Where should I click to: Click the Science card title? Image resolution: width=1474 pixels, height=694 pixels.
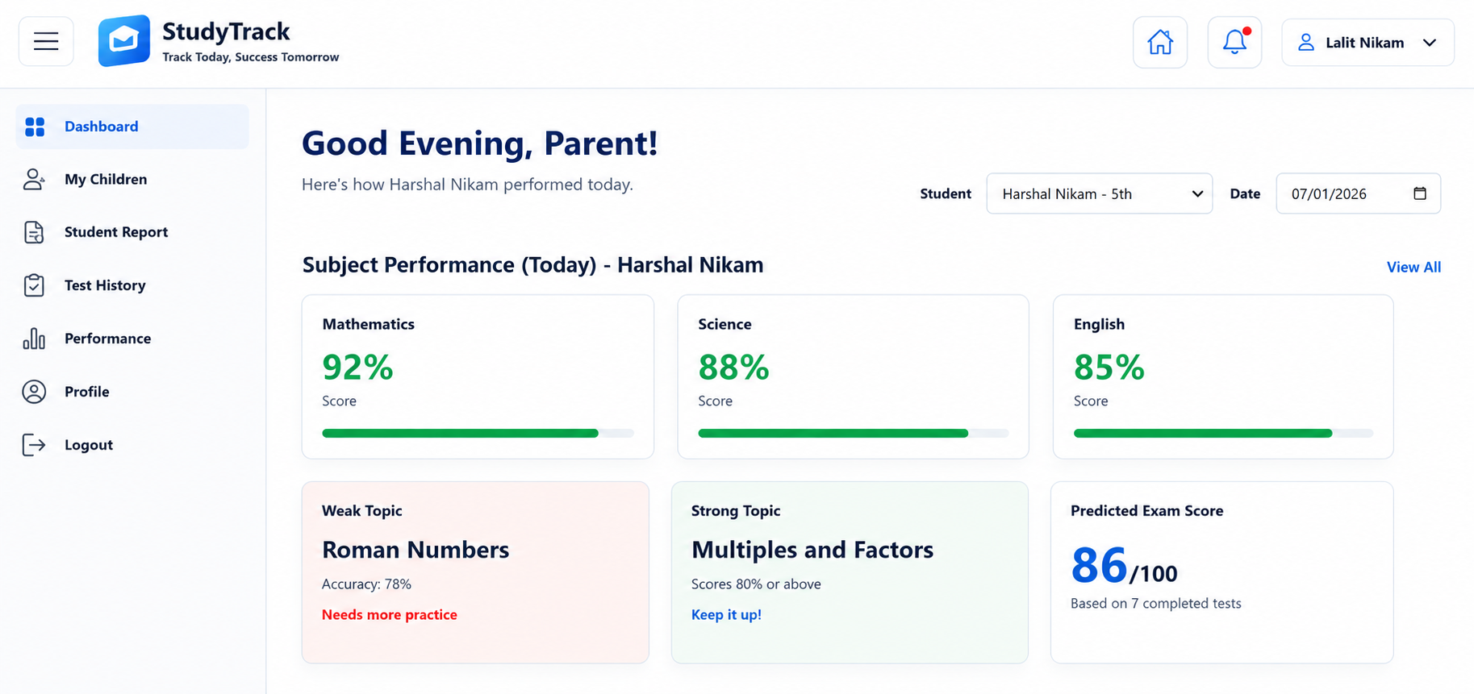pyautogui.click(x=724, y=324)
